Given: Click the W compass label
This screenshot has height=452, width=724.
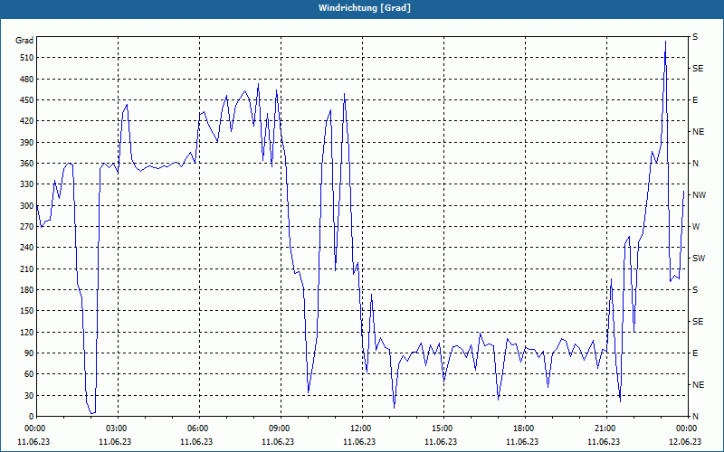Looking at the screenshot, I should tap(696, 227).
